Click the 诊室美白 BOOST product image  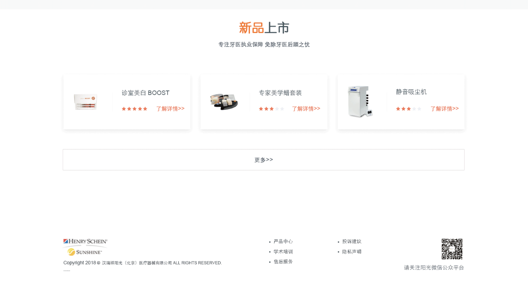(x=86, y=102)
